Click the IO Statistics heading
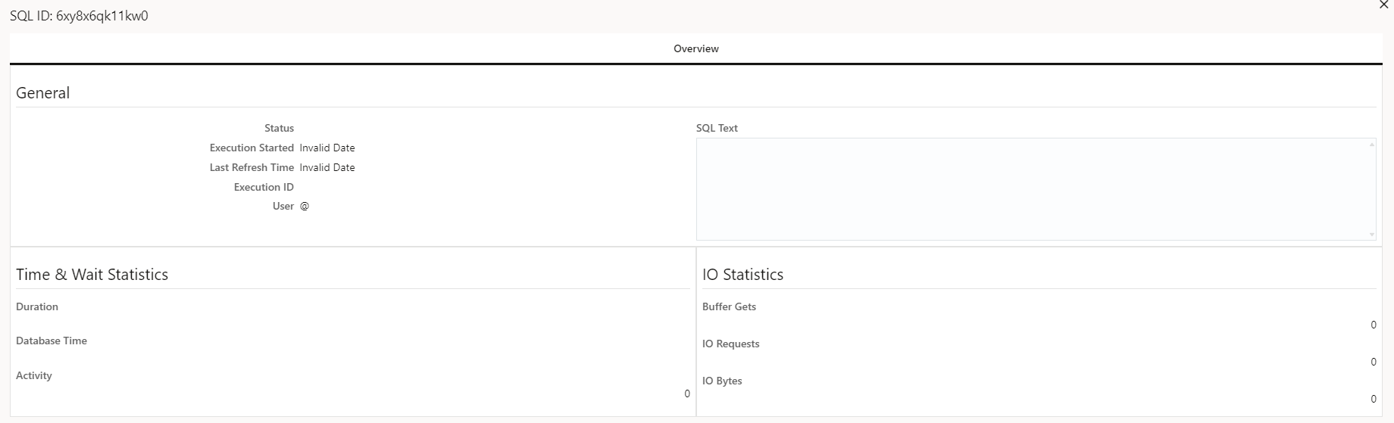The height and width of the screenshot is (423, 1394). [742, 275]
